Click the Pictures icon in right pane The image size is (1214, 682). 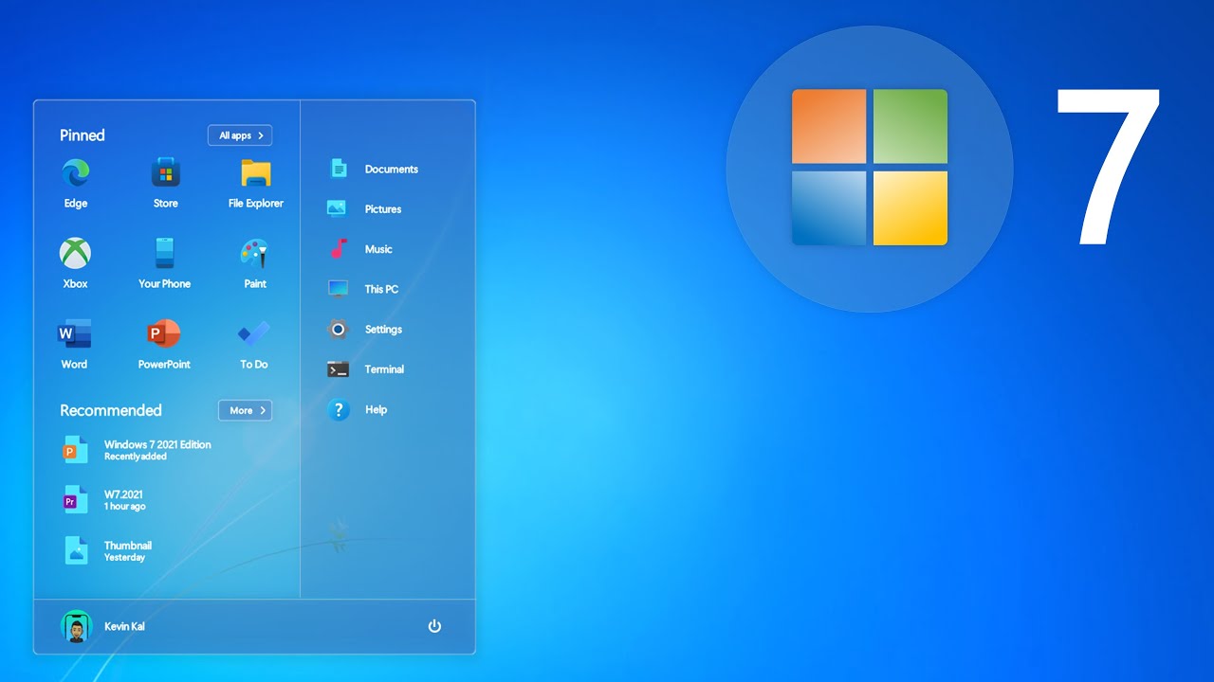pyautogui.click(x=338, y=208)
